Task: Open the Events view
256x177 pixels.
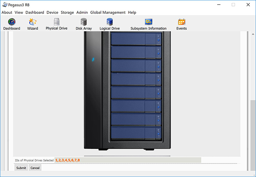Action: (181, 24)
